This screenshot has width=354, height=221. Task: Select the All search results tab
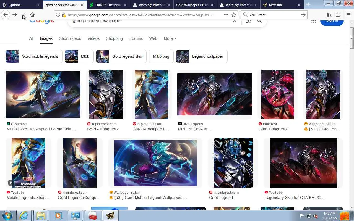pos(31,38)
